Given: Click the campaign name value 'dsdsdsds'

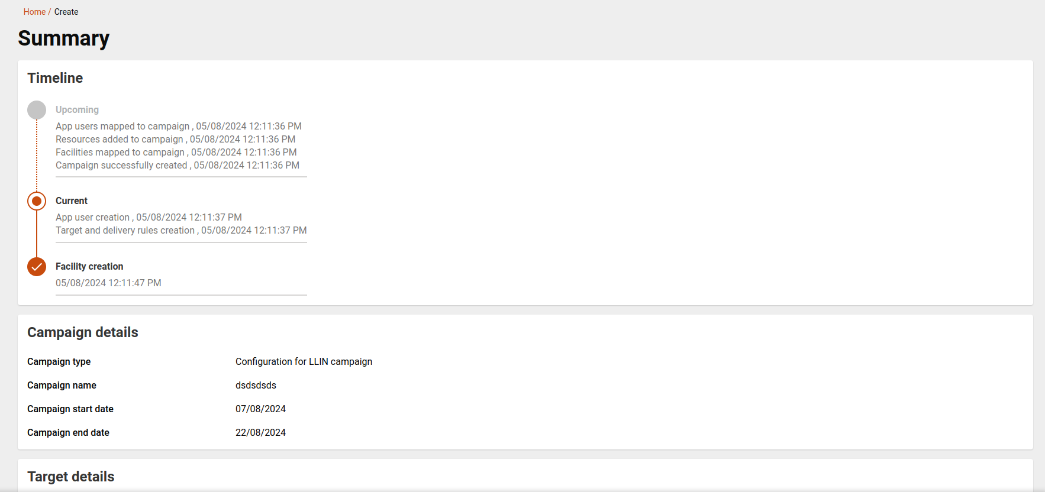Looking at the screenshot, I should (256, 386).
